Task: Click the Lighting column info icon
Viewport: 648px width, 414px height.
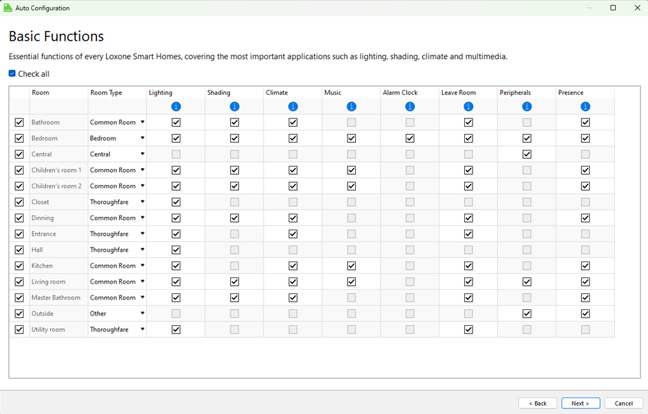Action: tap(176, 107)
